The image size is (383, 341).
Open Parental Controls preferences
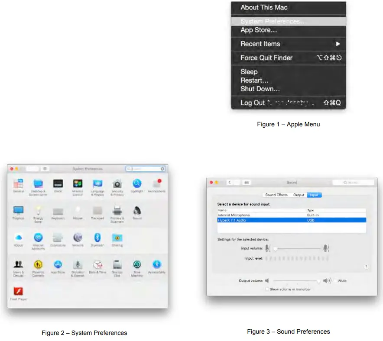38,264
